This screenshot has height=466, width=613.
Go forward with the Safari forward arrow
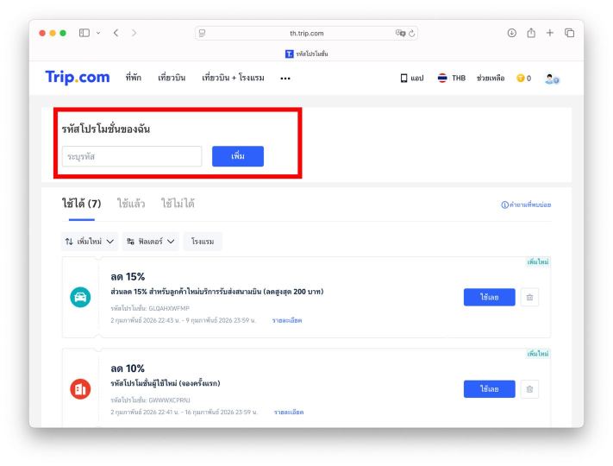(134, 33)
